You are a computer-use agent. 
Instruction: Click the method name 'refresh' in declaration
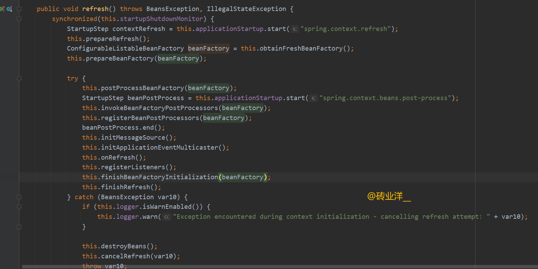(x=95, y=9)
